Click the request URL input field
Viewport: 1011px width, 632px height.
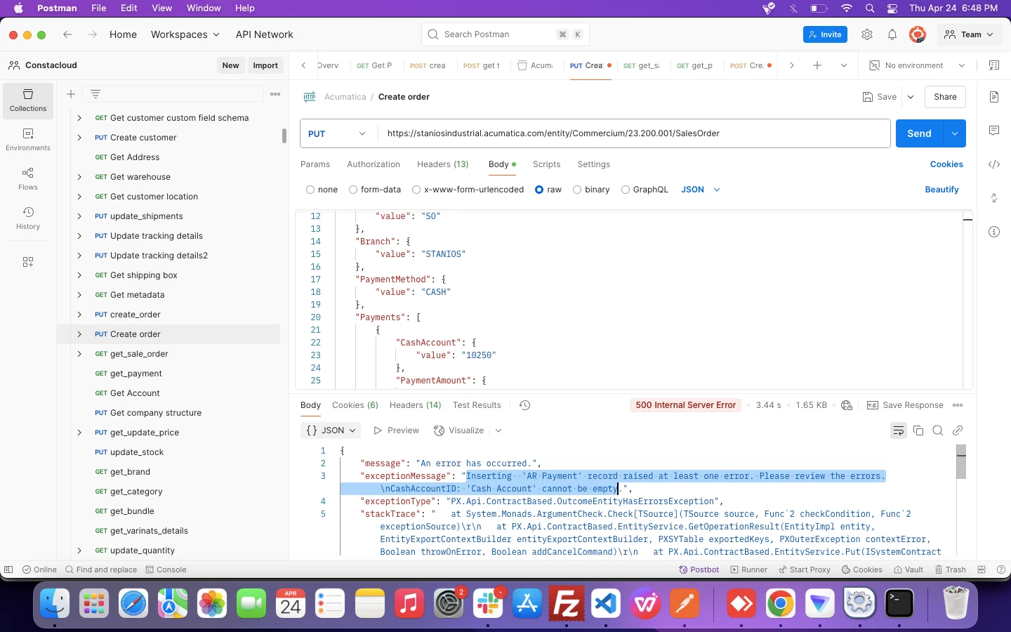click(x=635, y=133)
